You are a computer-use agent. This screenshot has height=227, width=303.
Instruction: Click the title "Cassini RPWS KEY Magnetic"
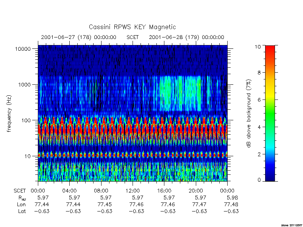[132, 27]
